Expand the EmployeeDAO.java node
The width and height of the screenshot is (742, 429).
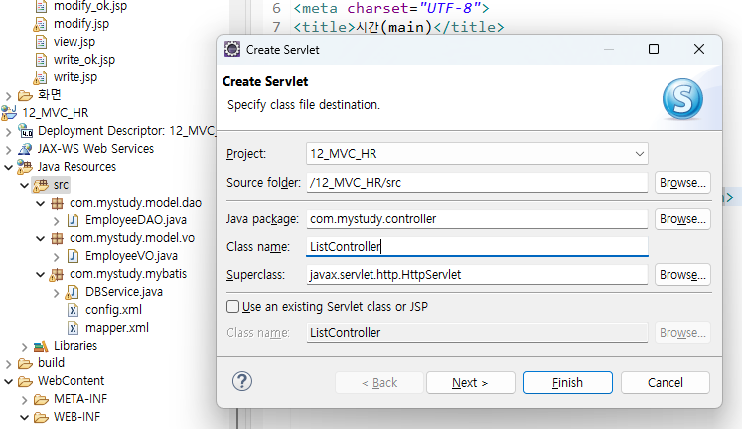click(x=57, y=220)
